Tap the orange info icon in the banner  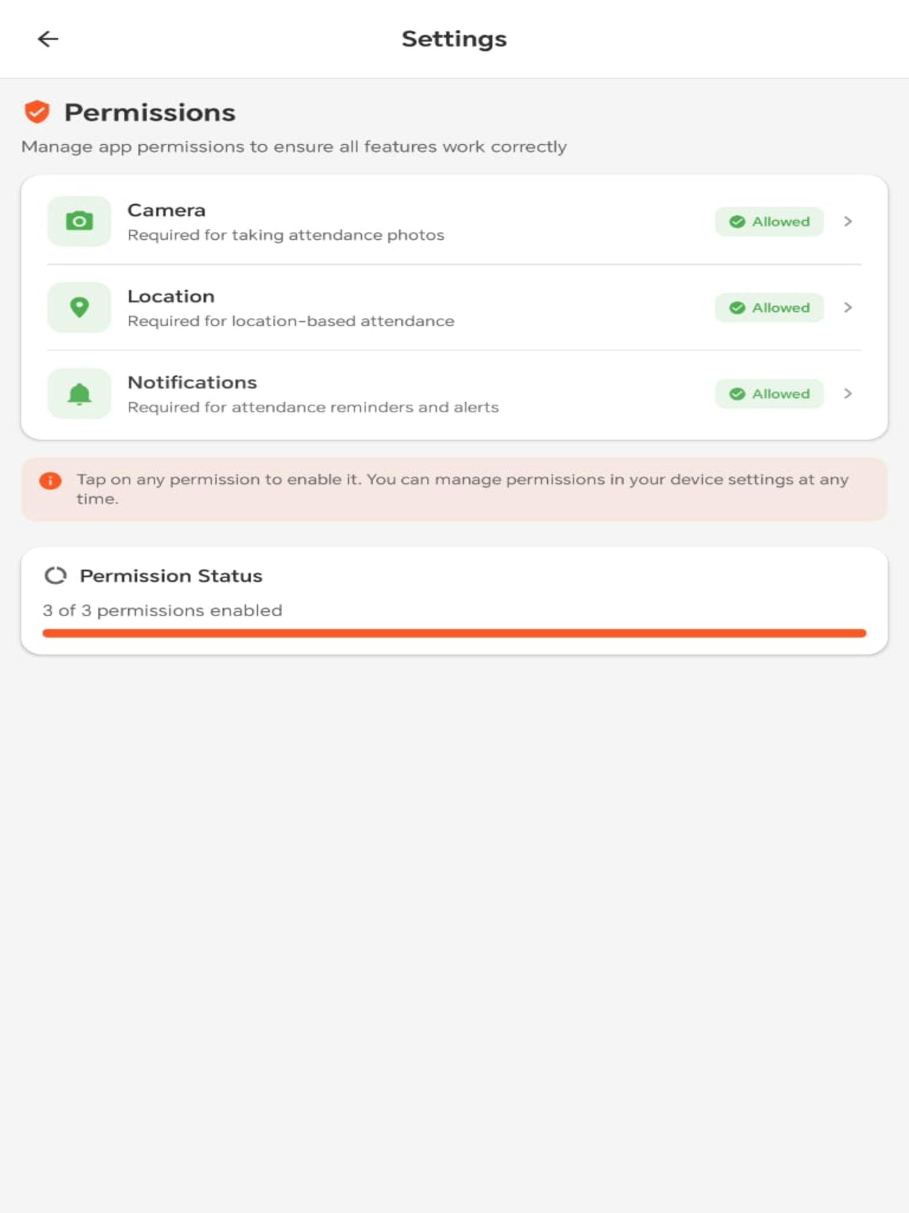click(51, 481)
